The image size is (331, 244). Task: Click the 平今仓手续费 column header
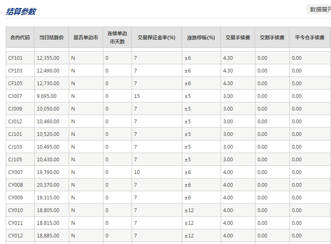pyautogui.click(x=310, y=37)
